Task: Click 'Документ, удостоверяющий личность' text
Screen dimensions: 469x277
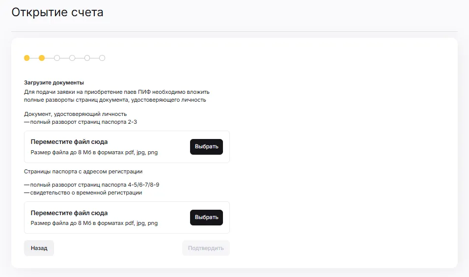Action: (75, 114)
